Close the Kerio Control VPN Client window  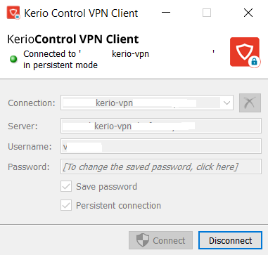248,13
